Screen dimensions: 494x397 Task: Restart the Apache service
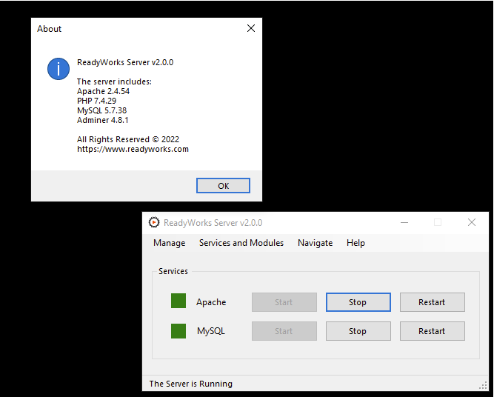tap(432, 302)
